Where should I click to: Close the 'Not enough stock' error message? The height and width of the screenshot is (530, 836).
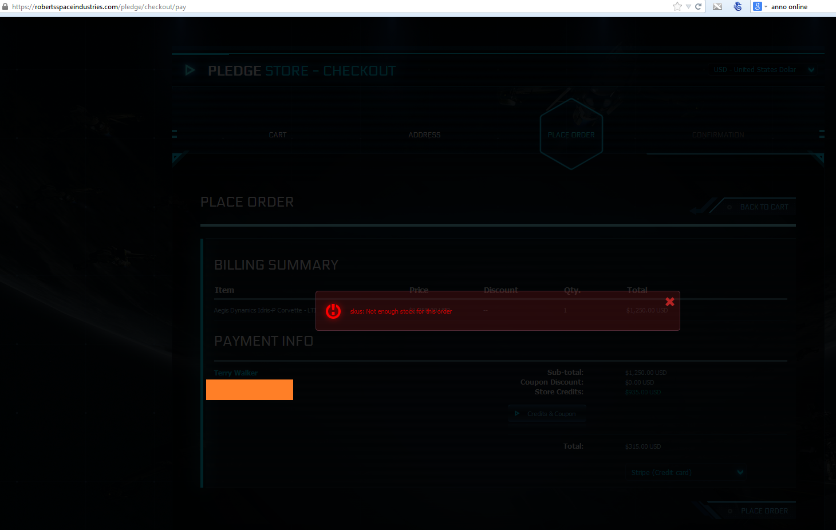click(670, 302)
